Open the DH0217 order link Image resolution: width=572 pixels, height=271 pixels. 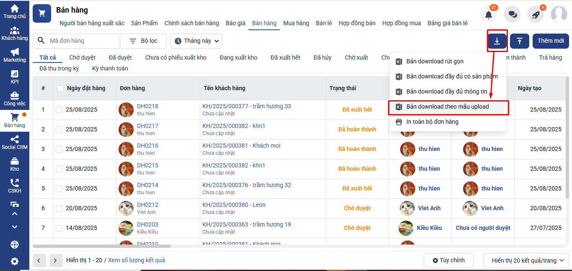148,126
